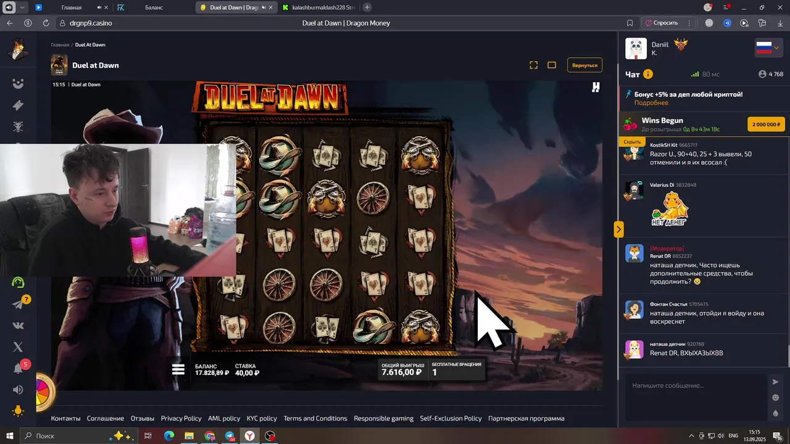Open notifications bell with badge 5
Screen dimensions: 790x444
pyautogui.click(x=19, y=368)
